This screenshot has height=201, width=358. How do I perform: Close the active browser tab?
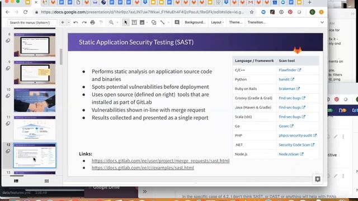coord(36,2)
